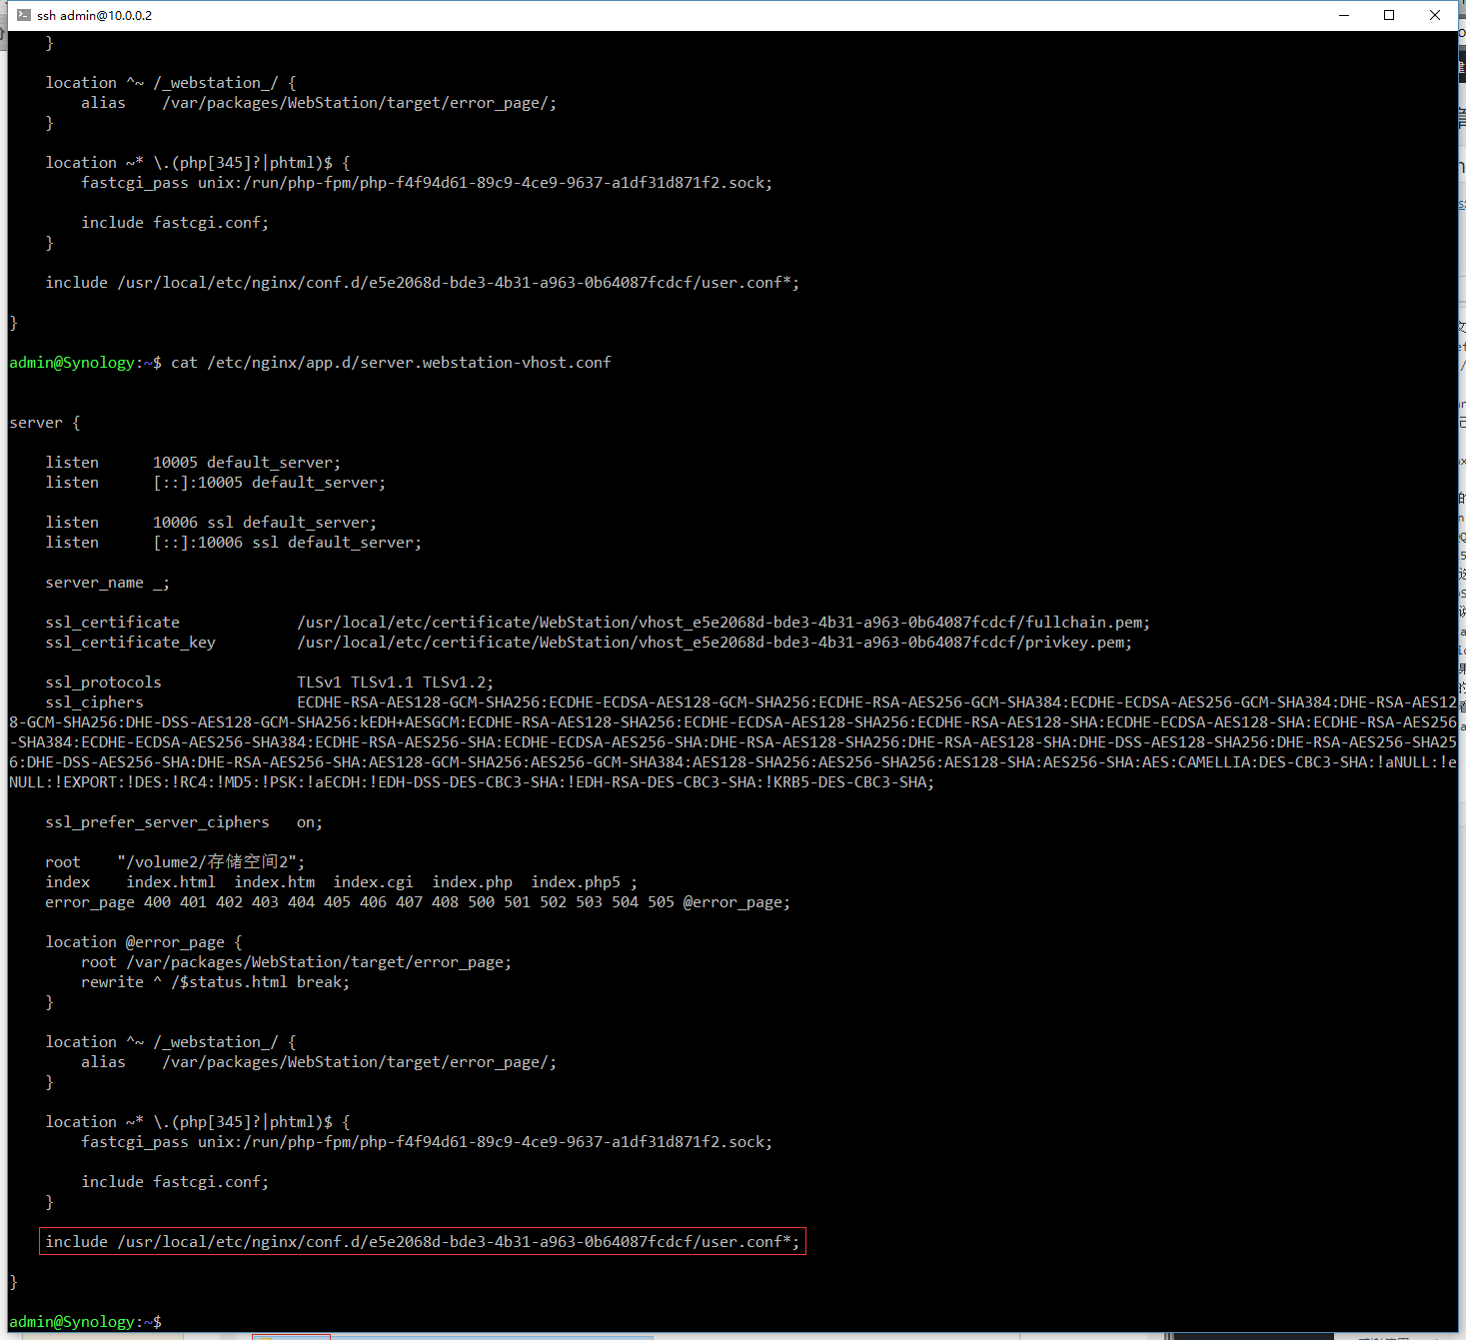Click the 'rewrite ^ /$status.html break' line
This screenshot has height=1340, width=1466.
[x=215, y=981]
